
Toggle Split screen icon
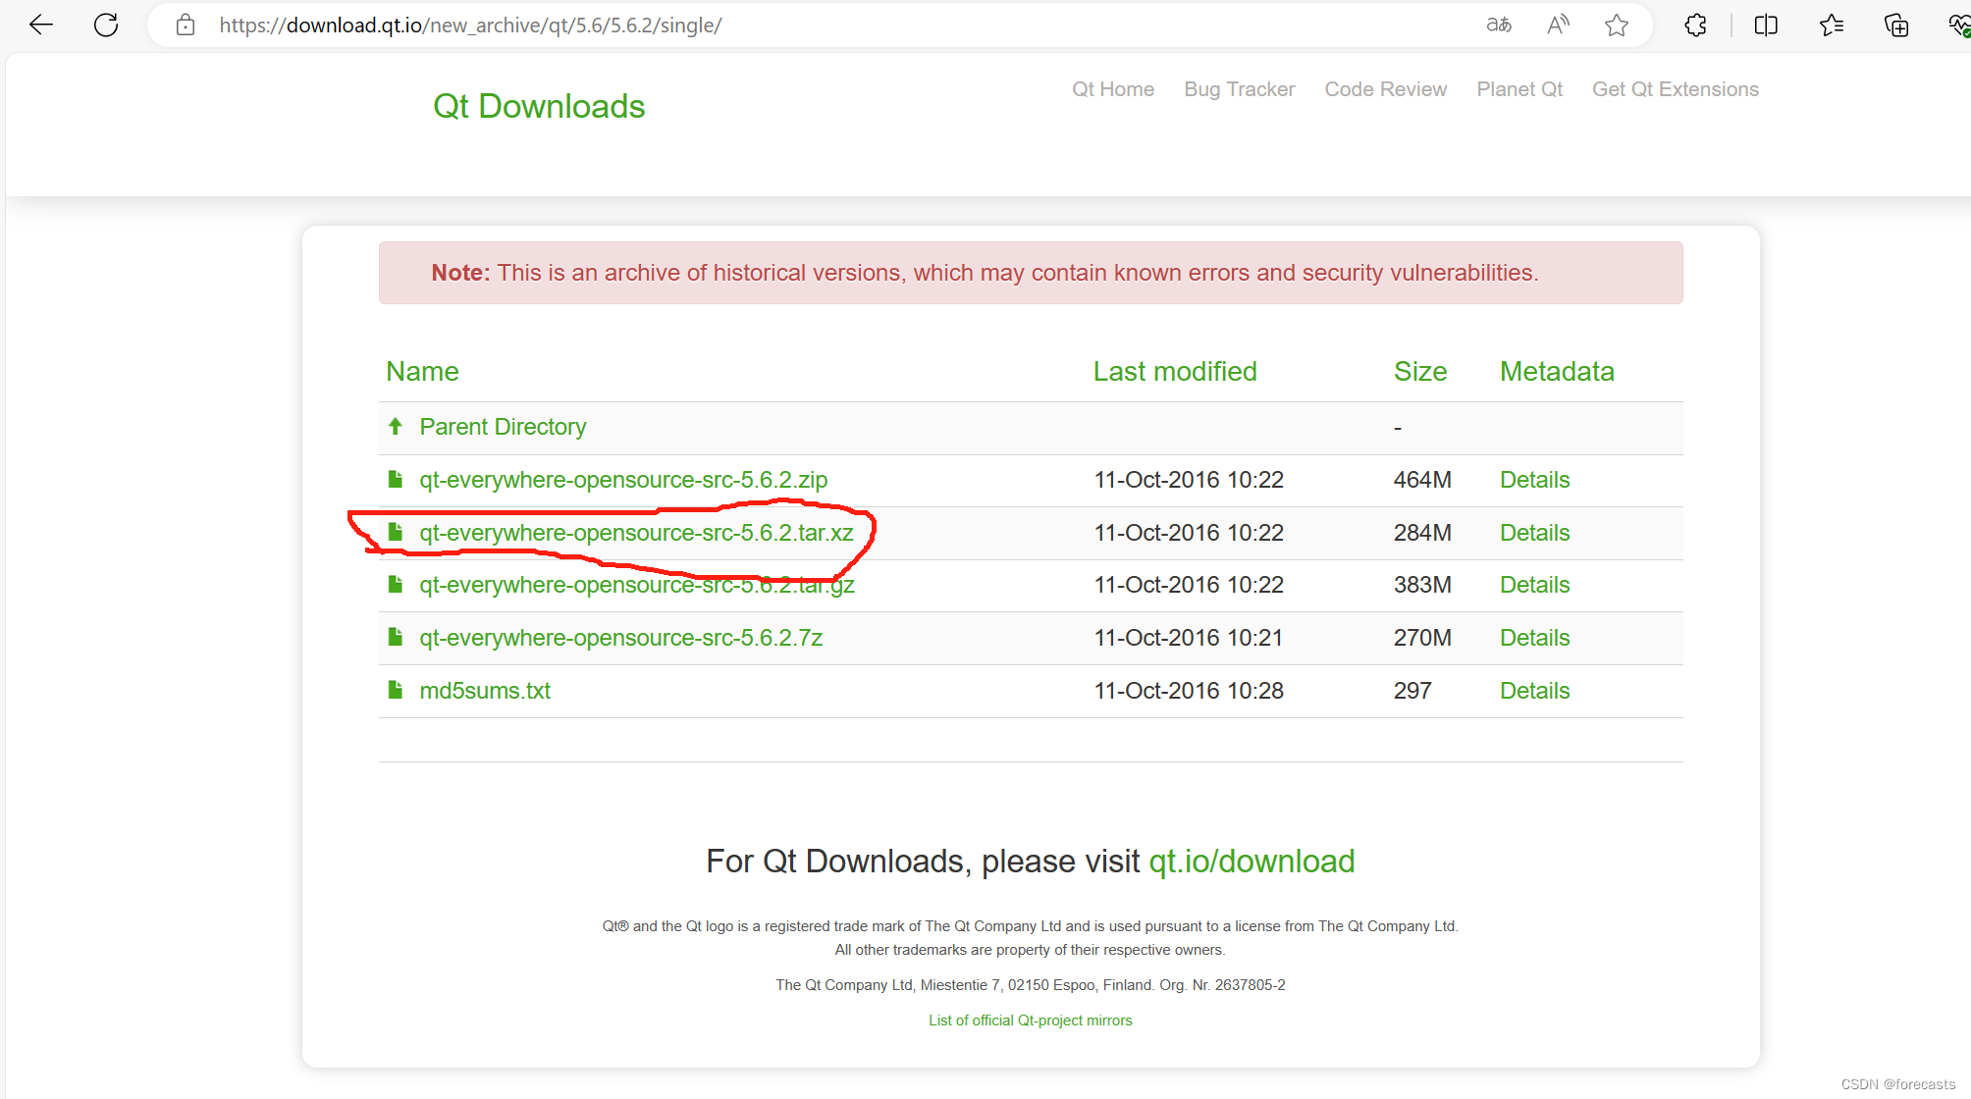tap(1766, 26)
